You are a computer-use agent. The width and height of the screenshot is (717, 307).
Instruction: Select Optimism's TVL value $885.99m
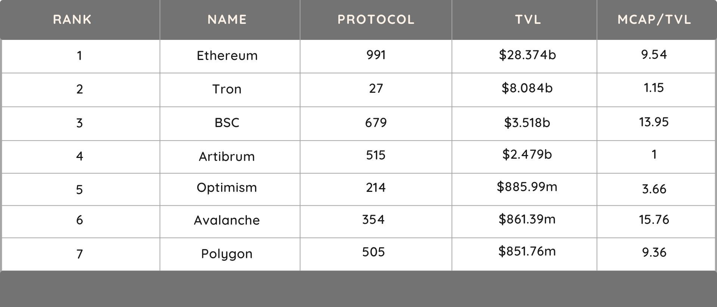[527, 187]
